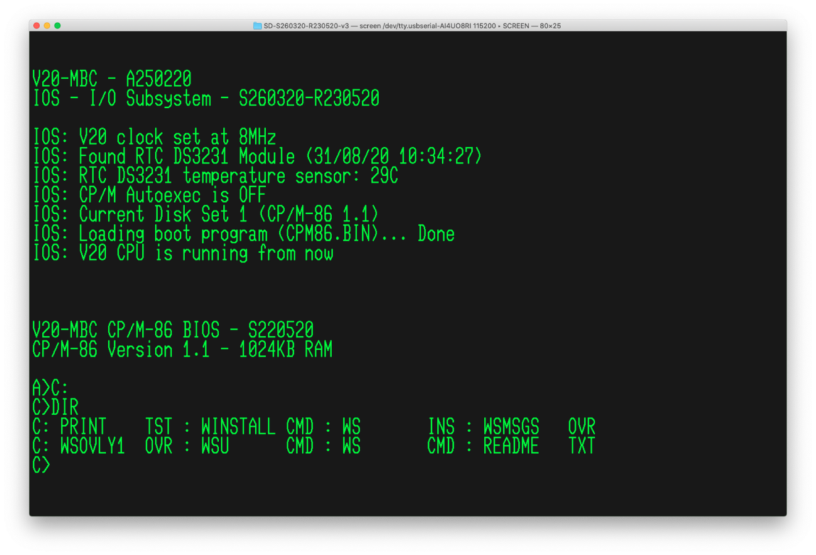Minimize the window with the yellow button
Screen dimensions: 816x555
tap(47, 26)
